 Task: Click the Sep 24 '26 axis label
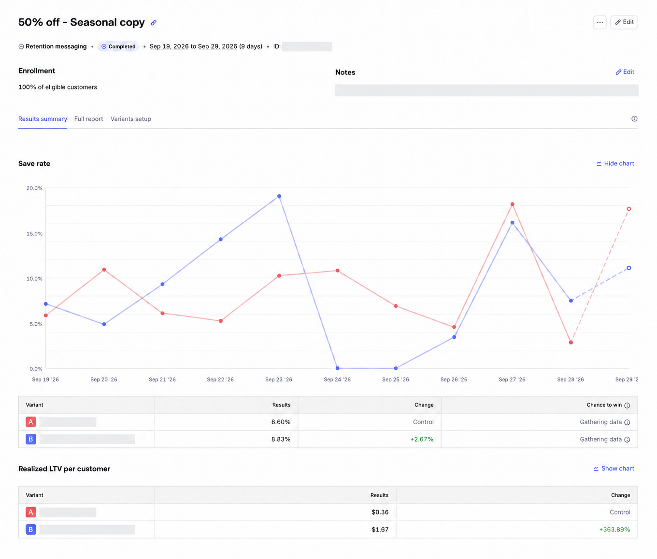337,380
